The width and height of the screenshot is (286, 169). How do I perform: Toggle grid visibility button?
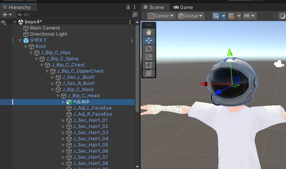pos(216,16)
